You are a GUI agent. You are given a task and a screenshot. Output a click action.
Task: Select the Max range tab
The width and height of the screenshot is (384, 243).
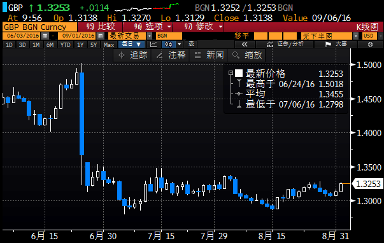click(x=109, y=45)
